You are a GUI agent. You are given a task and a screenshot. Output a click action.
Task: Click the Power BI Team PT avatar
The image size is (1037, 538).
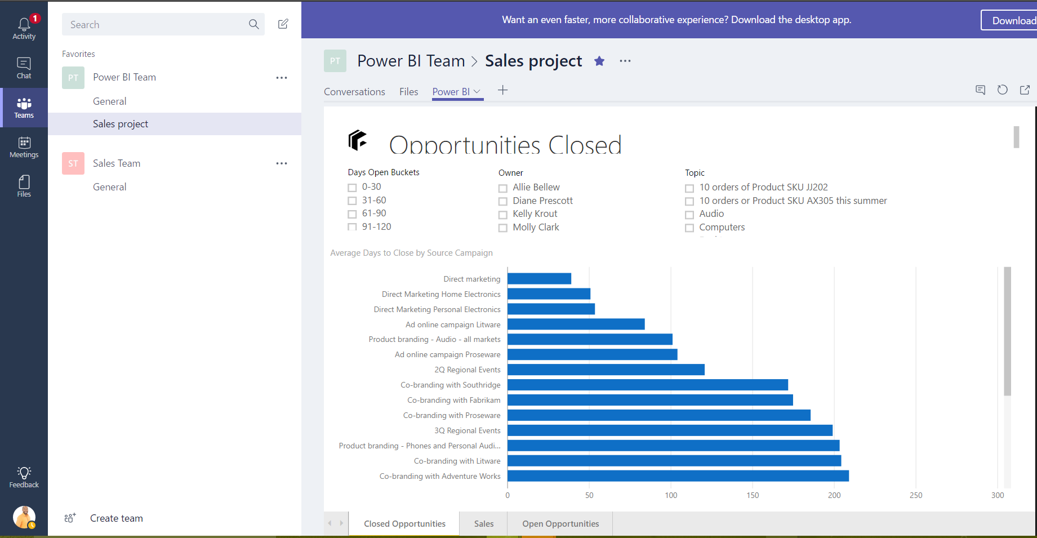(x=73, y=78)
